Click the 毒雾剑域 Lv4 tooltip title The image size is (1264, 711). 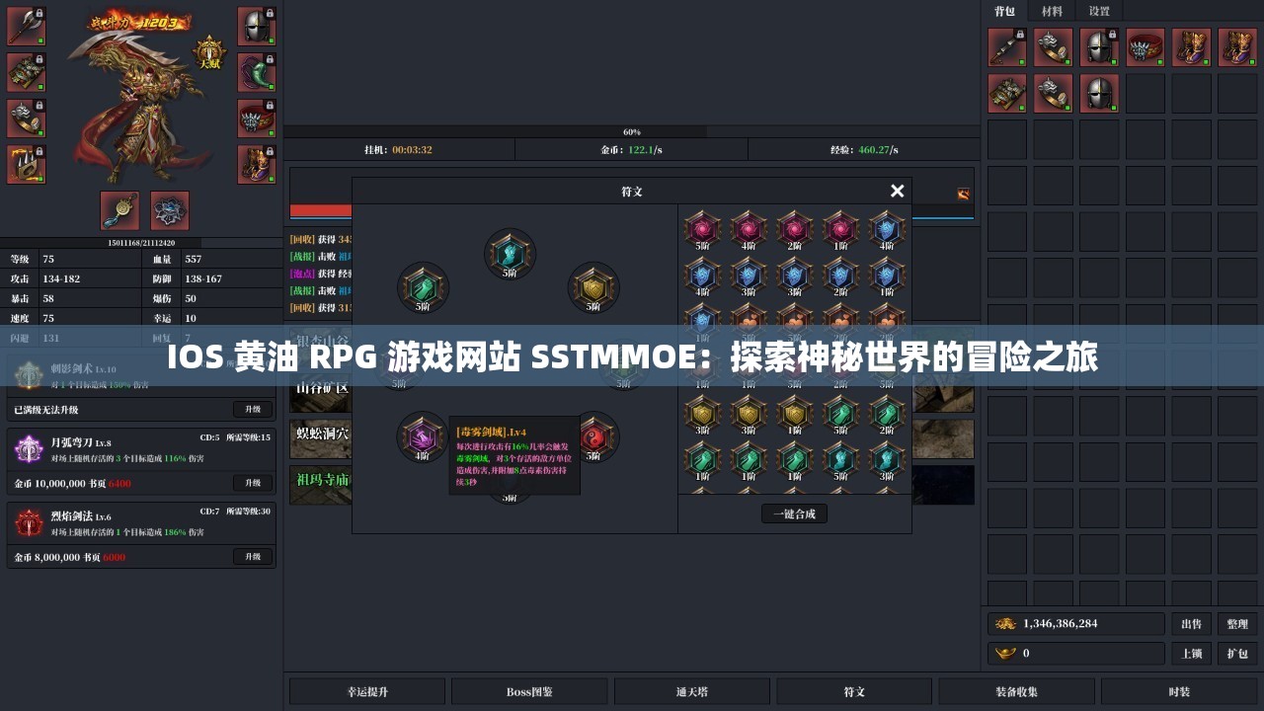click(491, 432)
